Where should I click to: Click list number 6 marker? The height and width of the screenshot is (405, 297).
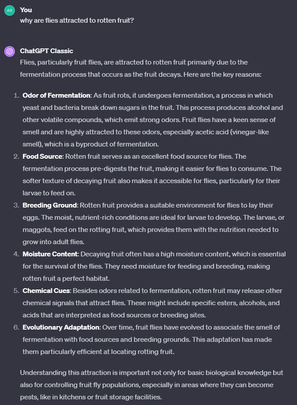coord(16,327)
